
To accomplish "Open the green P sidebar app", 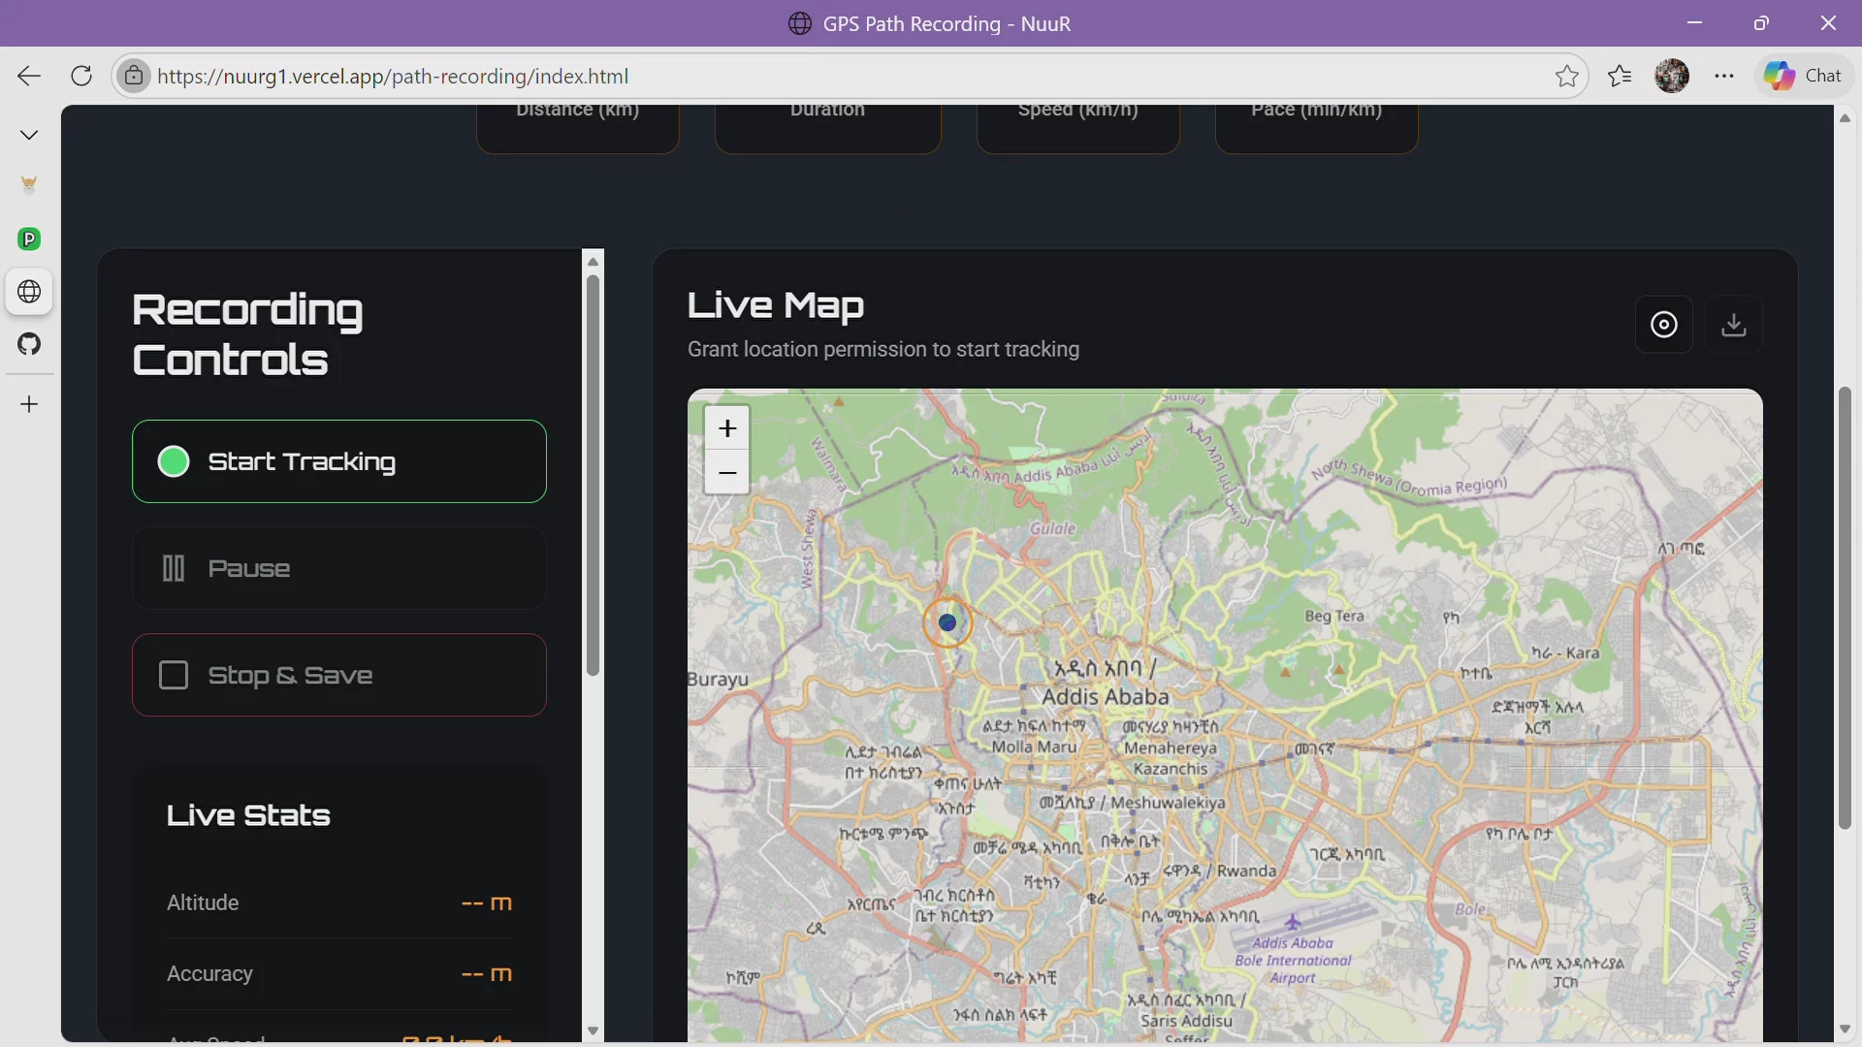I will tap(29, 238).
